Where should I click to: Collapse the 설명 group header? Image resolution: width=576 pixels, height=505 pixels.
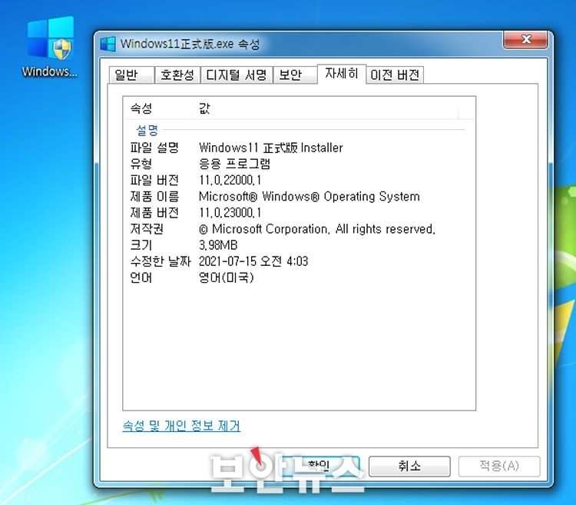[x=147, y=130]
